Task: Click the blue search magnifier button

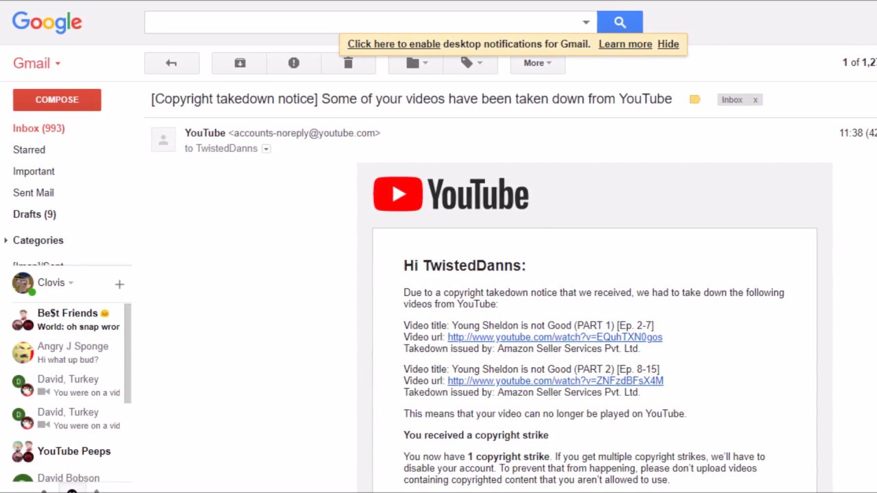Action: click(x=619, y=22)
